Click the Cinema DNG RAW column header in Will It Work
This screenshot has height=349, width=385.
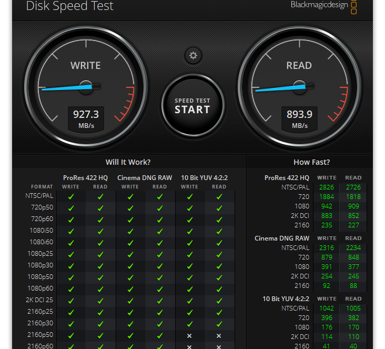click(145, 178)
